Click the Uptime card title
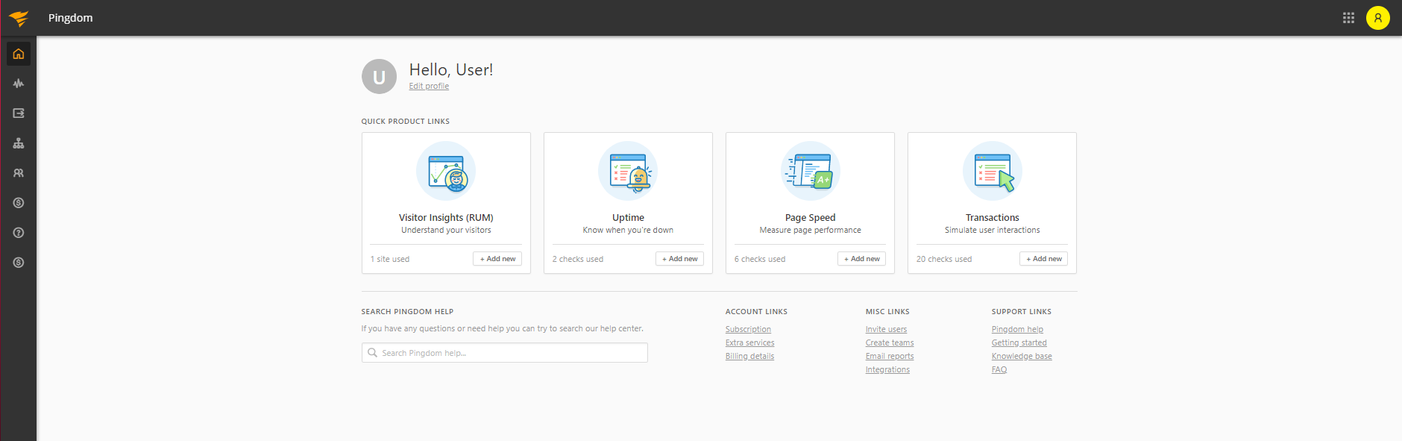 (628, 218)
